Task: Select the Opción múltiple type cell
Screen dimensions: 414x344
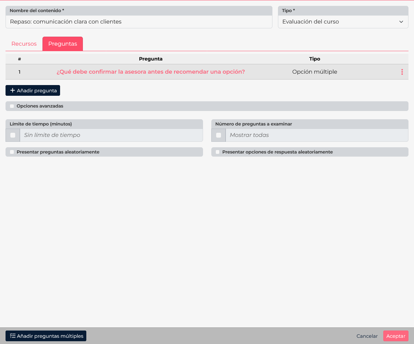Action: (315, 72)
